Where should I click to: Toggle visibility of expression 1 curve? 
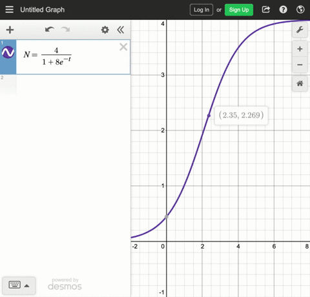pos(8,52)
